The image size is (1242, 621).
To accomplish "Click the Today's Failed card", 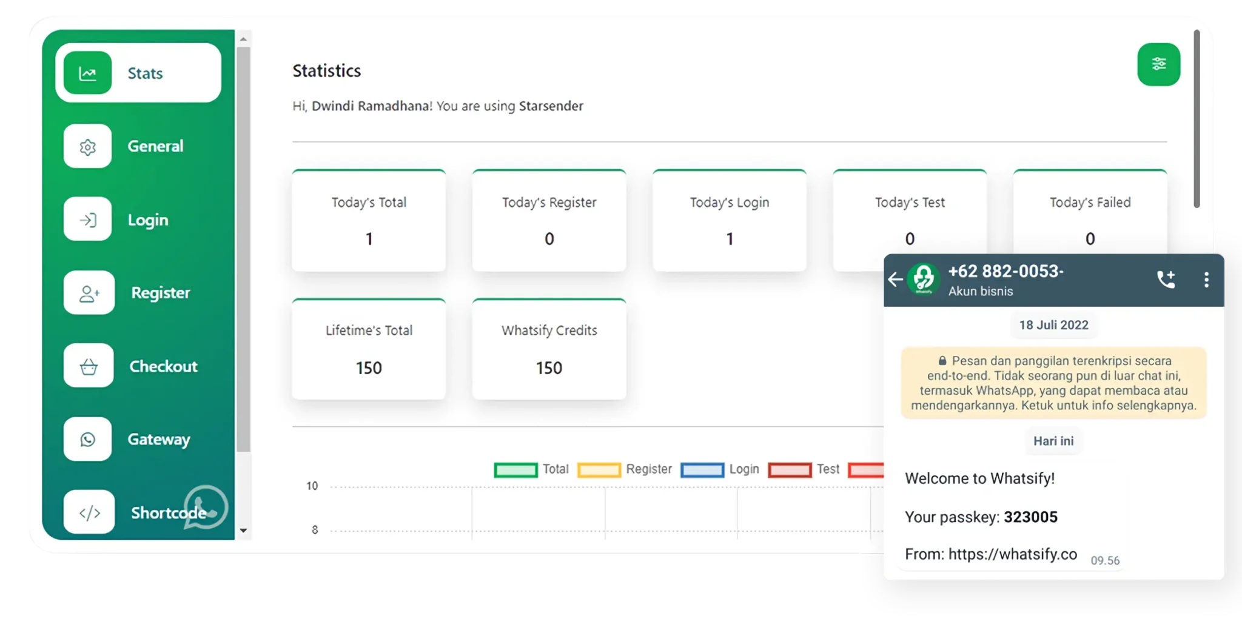I will pyautogui.click(x=1090, y=212).
